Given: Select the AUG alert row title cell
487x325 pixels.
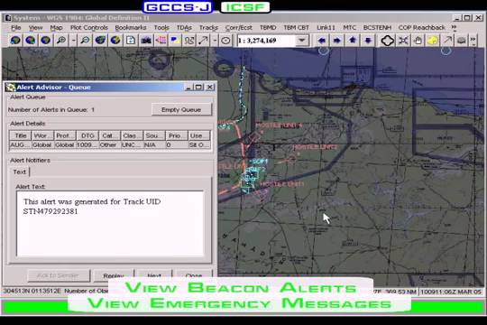Looking at the screenshot, I should coord(21,145).
